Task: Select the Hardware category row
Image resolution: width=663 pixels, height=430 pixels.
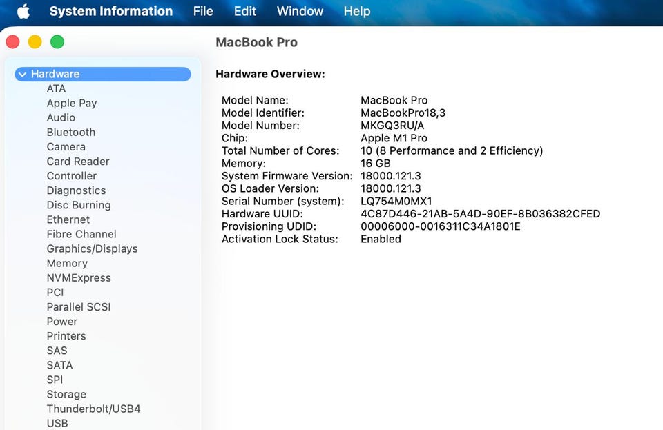Action: pos(103,74)
